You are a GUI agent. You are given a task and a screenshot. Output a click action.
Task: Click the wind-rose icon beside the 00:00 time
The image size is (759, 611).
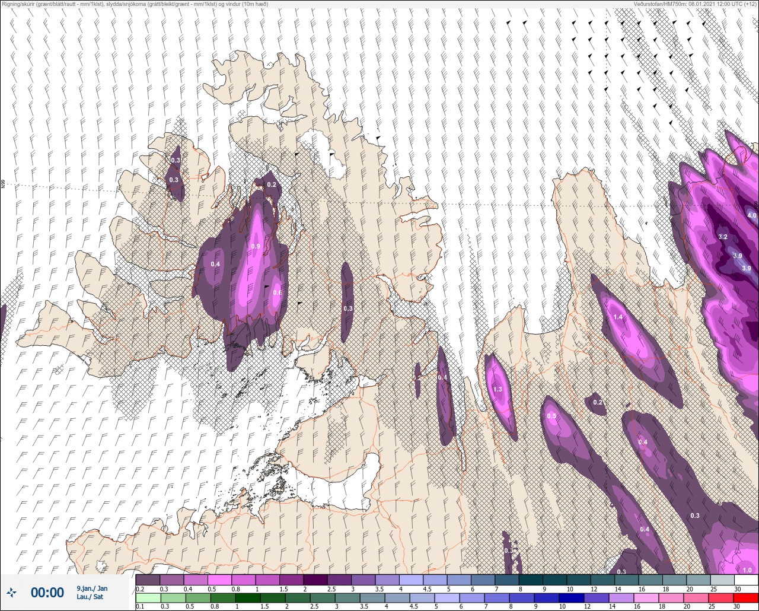(11, 592)
